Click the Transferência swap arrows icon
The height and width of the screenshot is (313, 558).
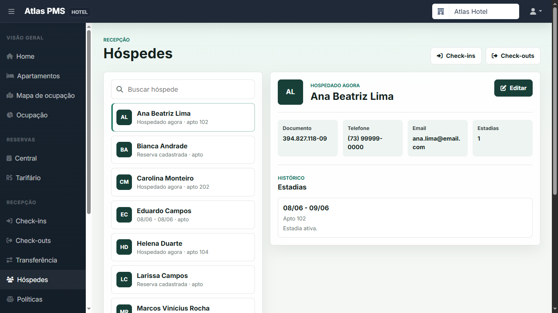click(x=10, y=260)
